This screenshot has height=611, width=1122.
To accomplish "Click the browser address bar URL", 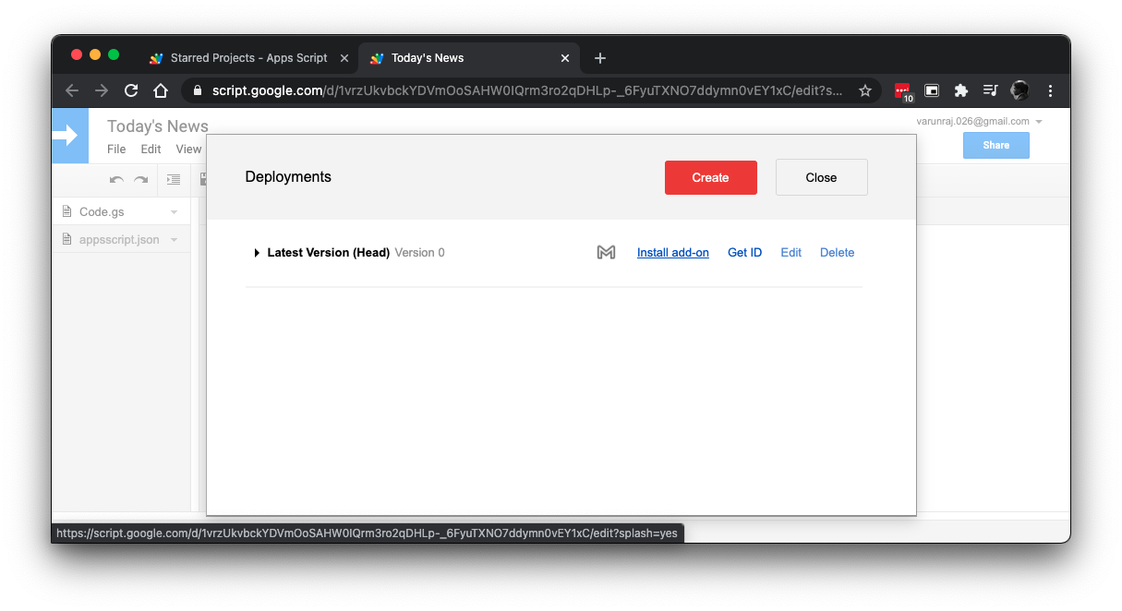I will coord(526,90).
